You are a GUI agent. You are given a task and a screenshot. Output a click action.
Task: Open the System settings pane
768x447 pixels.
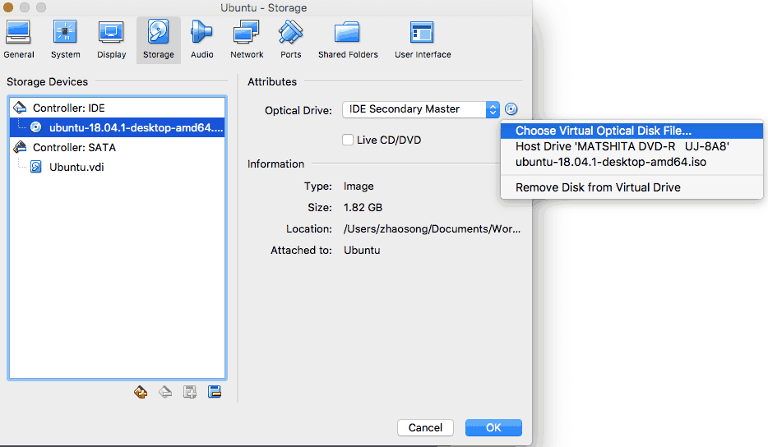pos(65,39)
